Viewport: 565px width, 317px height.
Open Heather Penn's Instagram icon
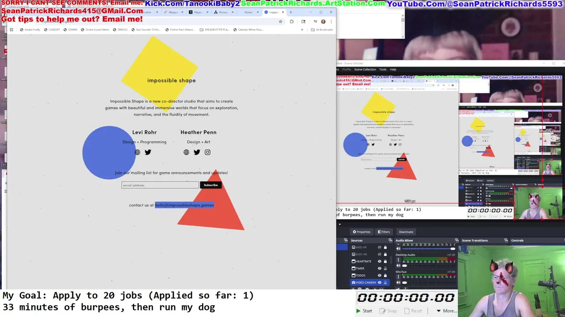coord(207,152)
